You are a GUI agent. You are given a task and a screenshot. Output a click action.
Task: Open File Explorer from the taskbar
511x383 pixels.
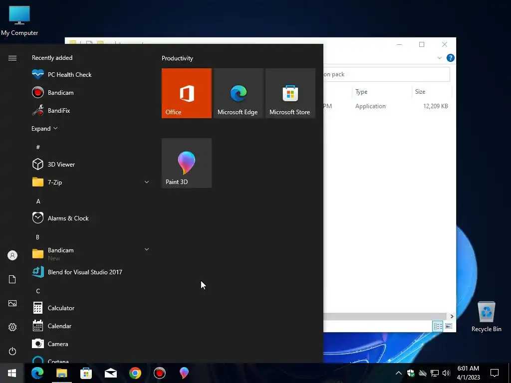[x=61, y=373]
